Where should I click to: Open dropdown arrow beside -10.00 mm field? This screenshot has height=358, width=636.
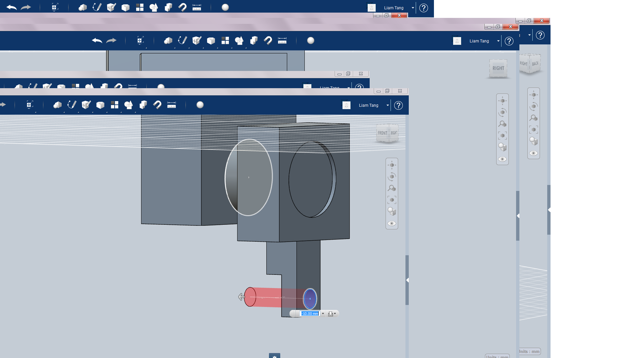323,314
